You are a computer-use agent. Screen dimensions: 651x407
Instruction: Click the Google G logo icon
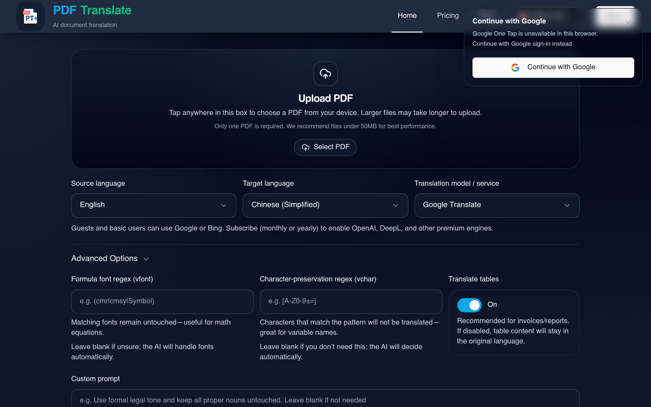pyautogui.click(x=515, y=68)
